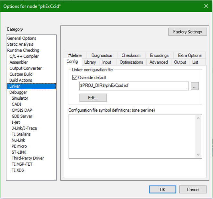Open the Library tab
The image size is (213, 199).
[x=90, y=62]
